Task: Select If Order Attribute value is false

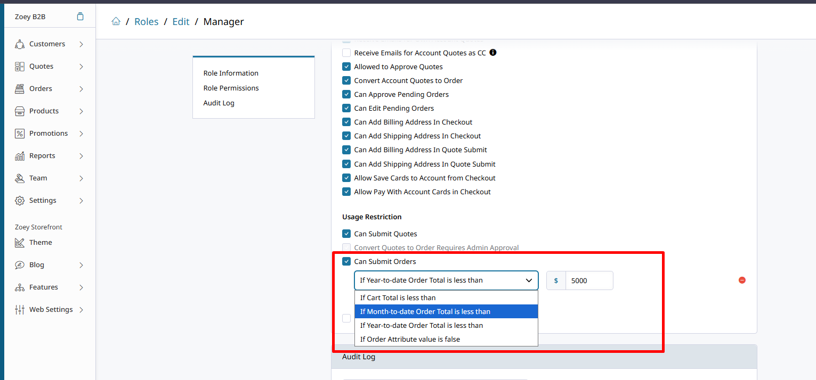Action: pyautogui.click(x=446, y=339)
